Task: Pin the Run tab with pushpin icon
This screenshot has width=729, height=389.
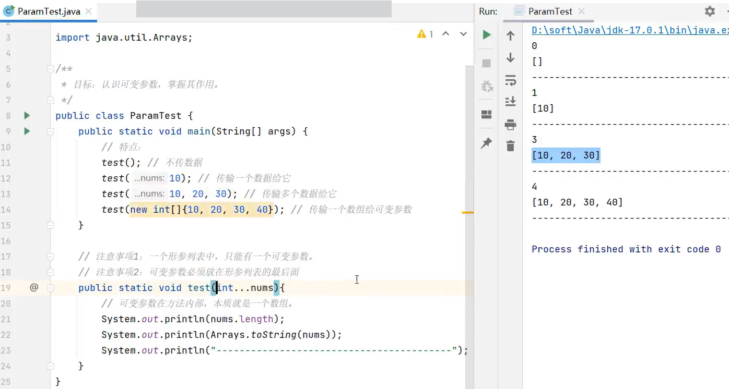Action: 487,143
